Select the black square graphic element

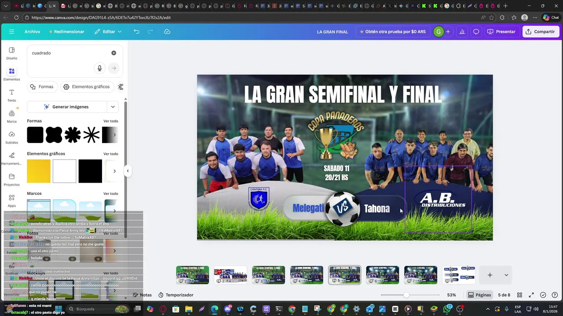click(90, 171)
